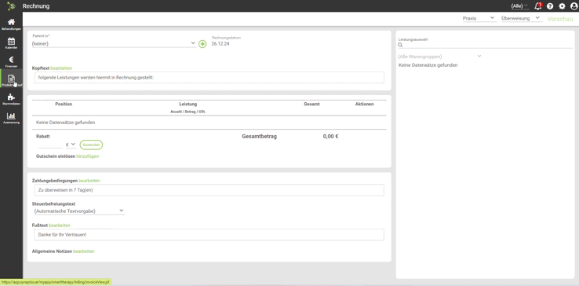Expand the Patient:in (keiner) dropdown
This screenshot has height=286, width=579.
[x=114, y=44]
